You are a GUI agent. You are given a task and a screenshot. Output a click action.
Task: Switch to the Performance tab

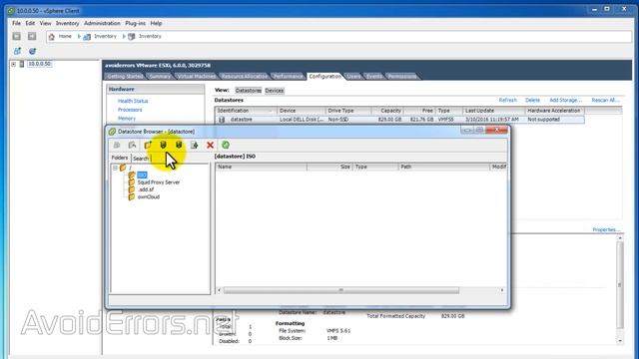(x=288, y=77)
